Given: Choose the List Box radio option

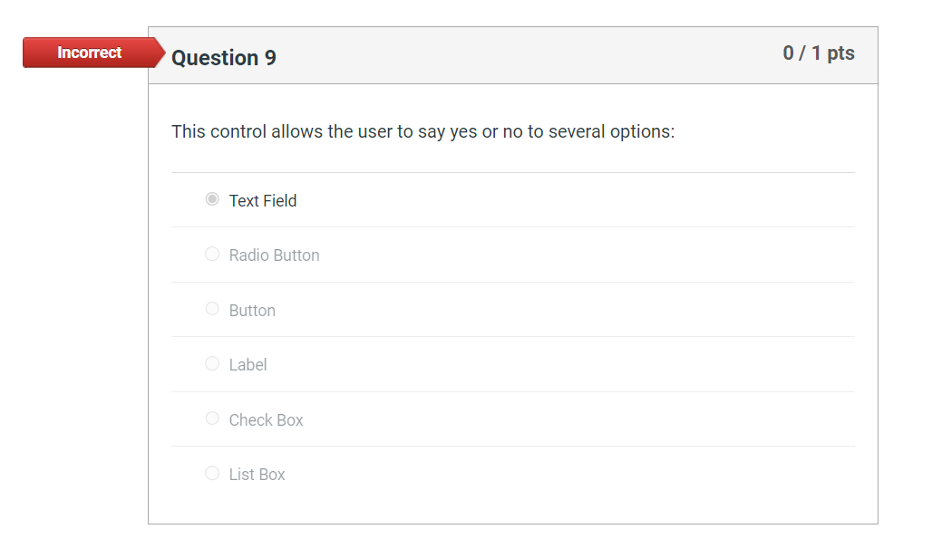Looking at the screenshot, I should pos(212,473).
